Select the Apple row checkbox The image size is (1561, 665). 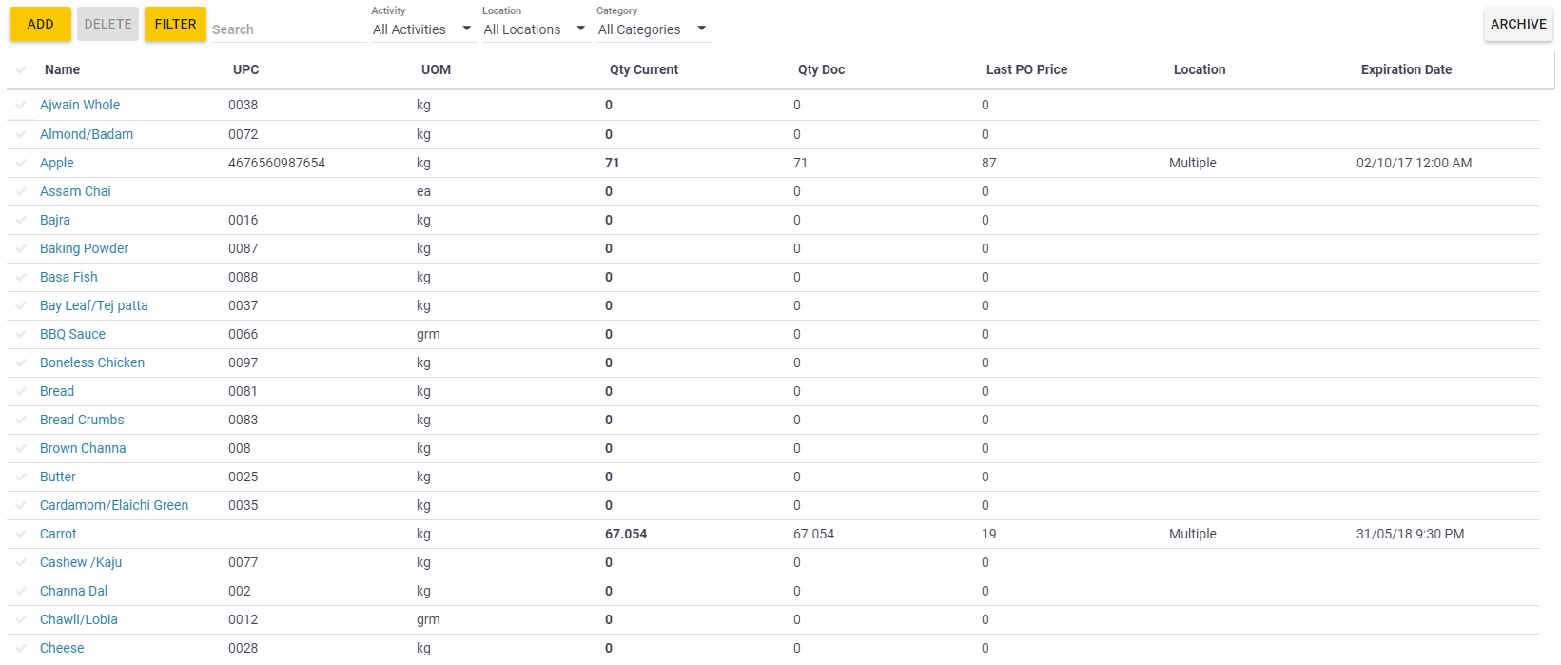point(21,163)
